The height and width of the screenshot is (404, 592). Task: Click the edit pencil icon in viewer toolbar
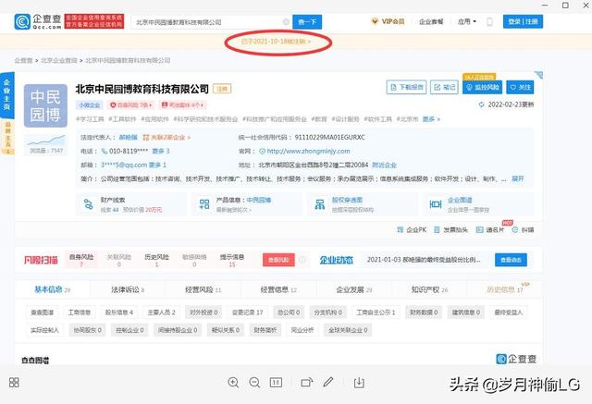tap(330, 383)
